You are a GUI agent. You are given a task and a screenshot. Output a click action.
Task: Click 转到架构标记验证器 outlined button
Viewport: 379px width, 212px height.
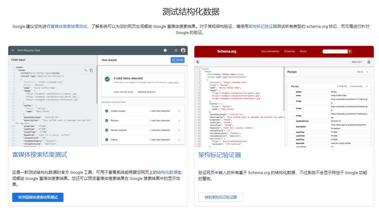[221, 197]
